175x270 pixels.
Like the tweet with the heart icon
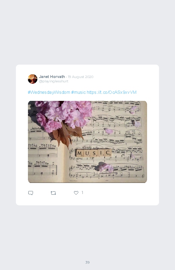[x=76, y=193]
